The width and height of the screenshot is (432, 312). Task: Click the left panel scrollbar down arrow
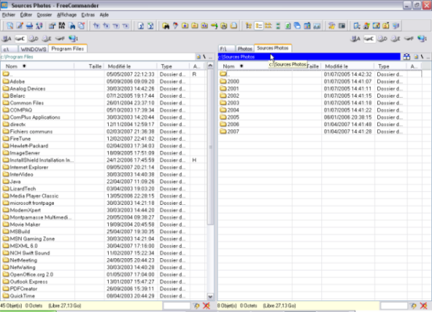click(x=210, y=297)
